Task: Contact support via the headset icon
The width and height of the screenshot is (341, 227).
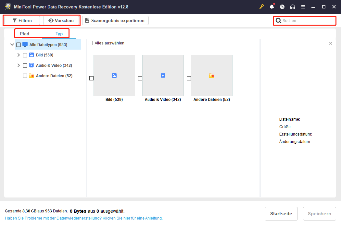Action: click(x=293, y=6)
